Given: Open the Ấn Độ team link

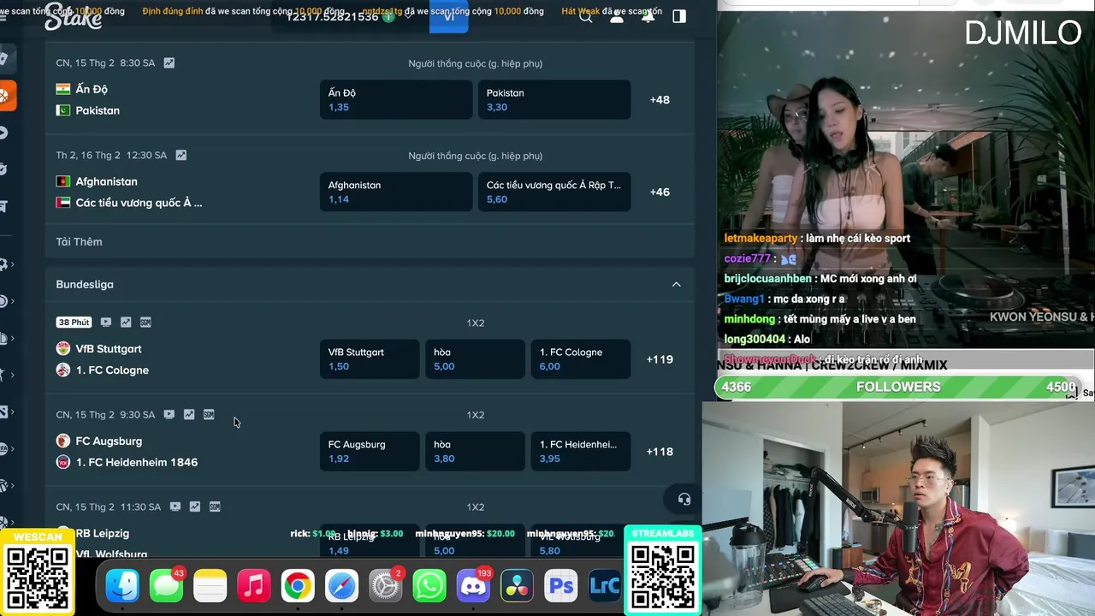Looking at the screenshot, I should 92,89.
